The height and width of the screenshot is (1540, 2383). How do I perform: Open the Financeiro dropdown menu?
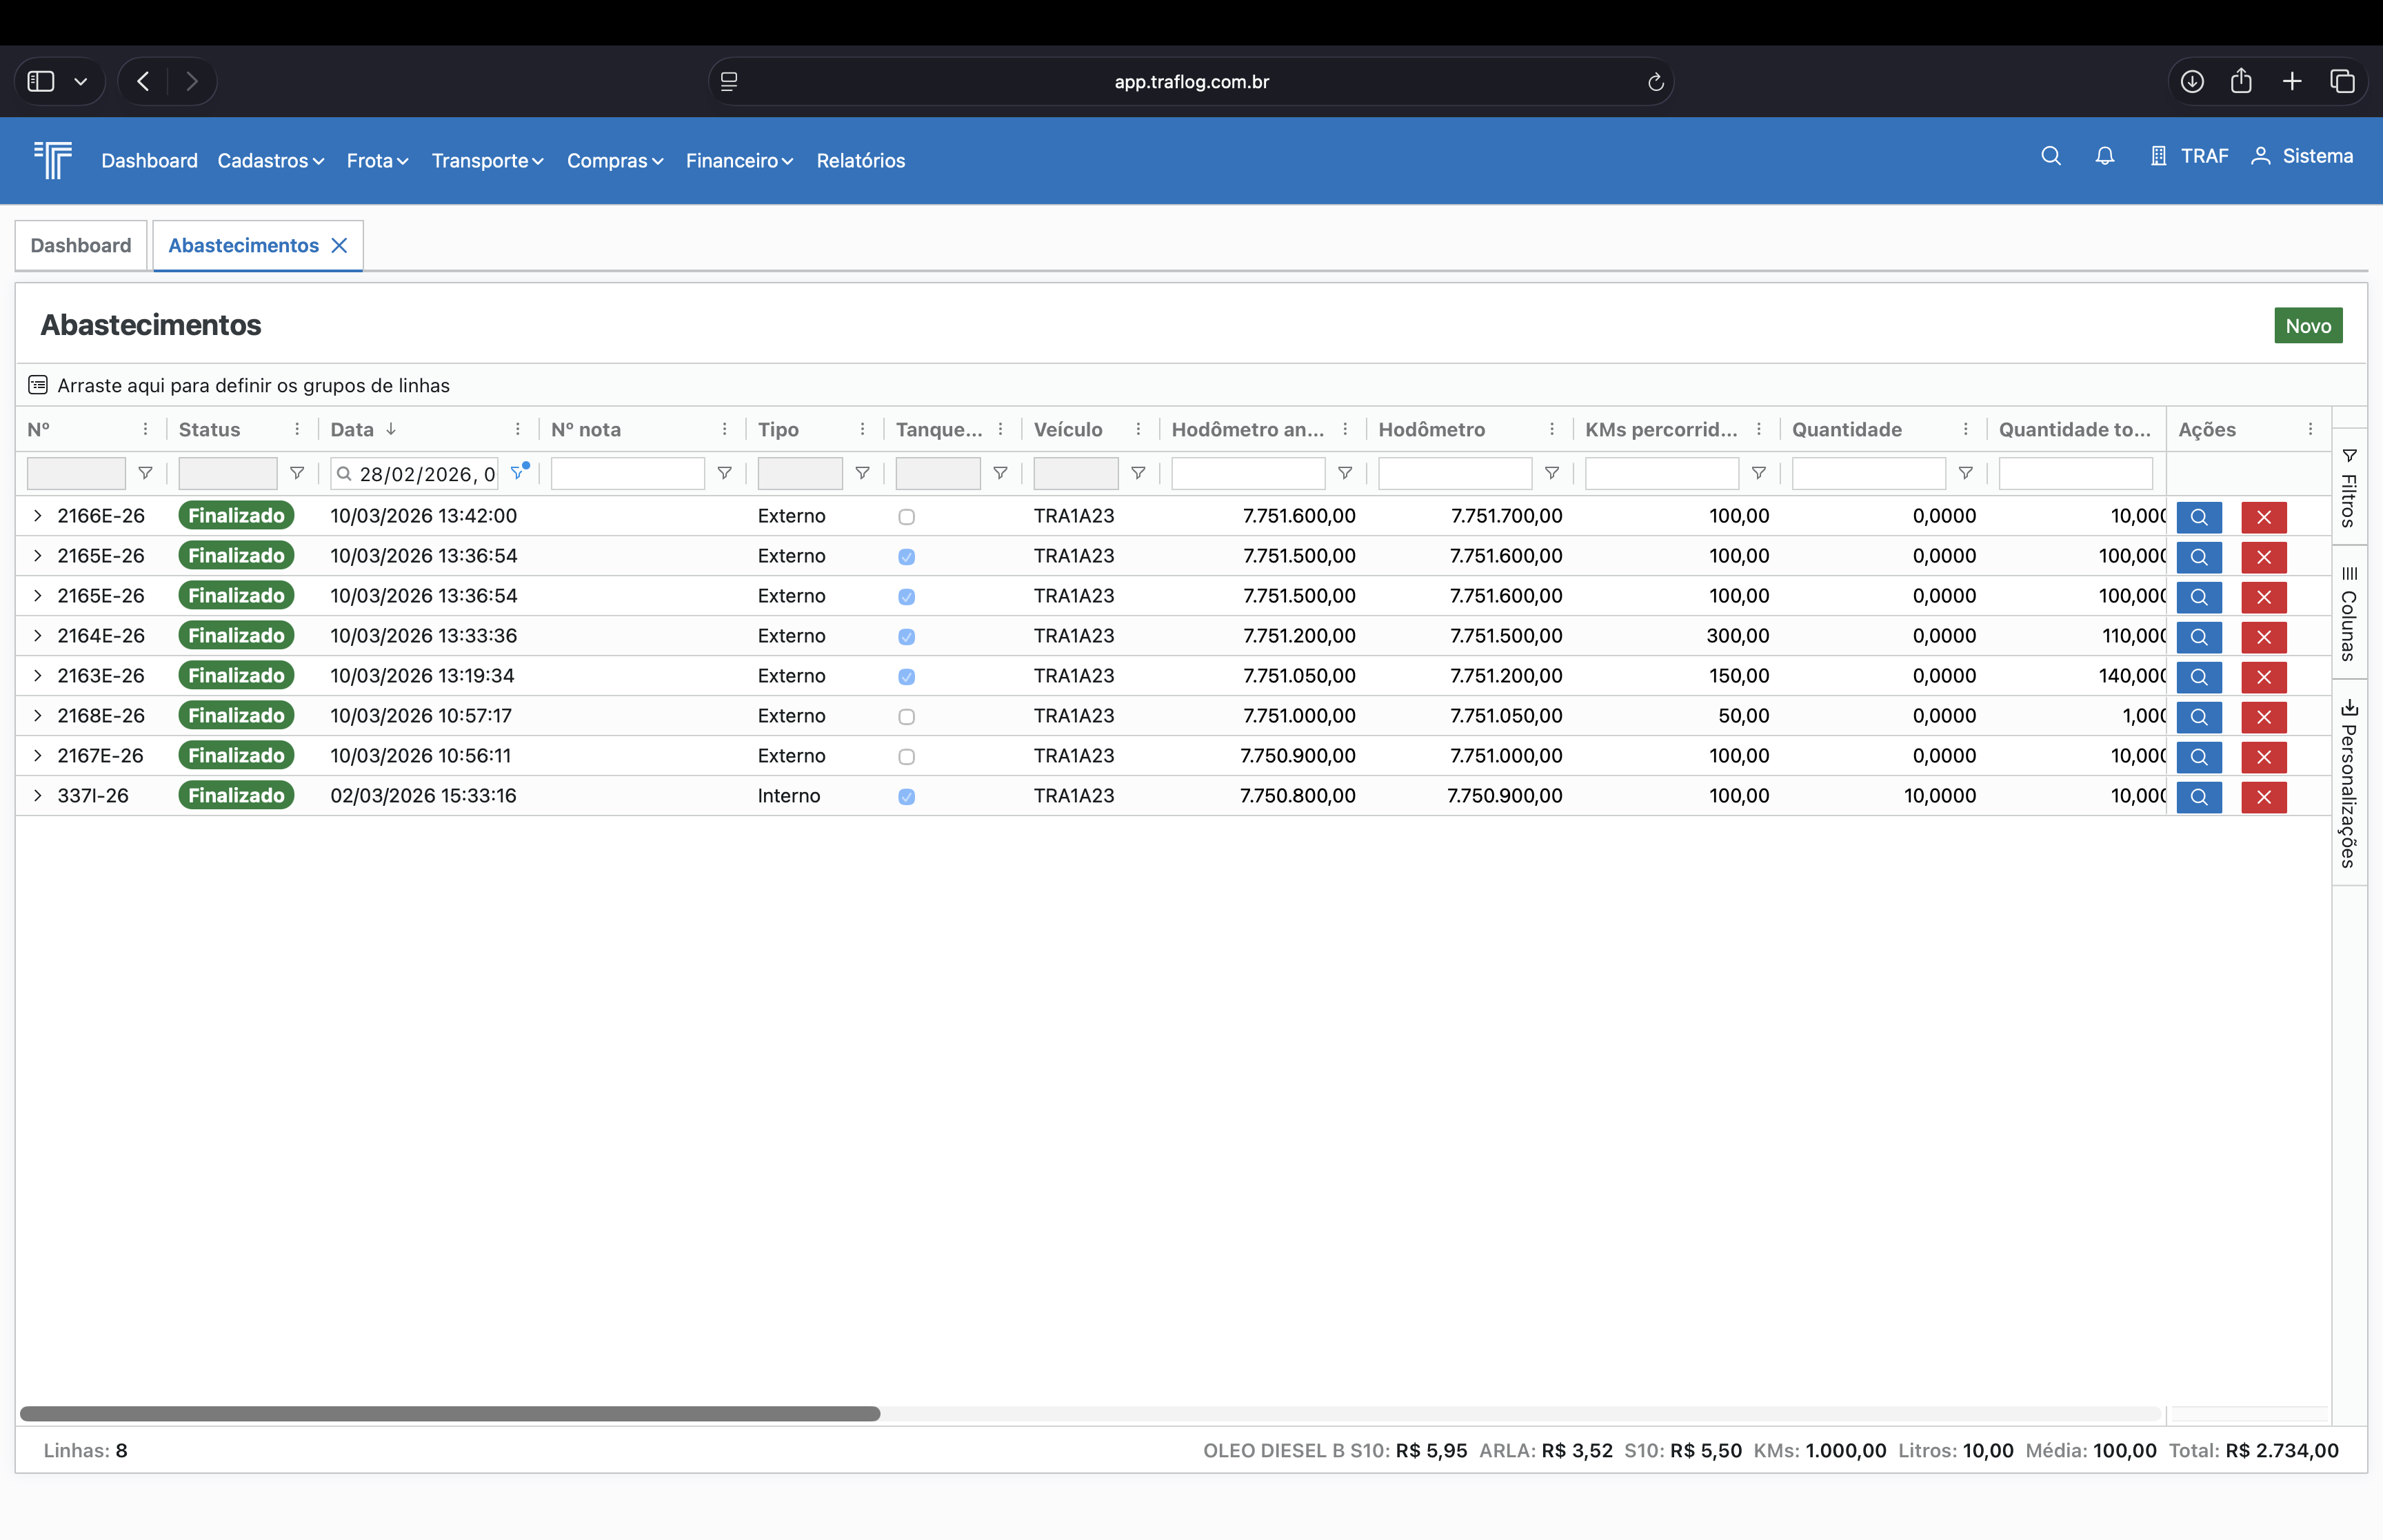point(738,161)
